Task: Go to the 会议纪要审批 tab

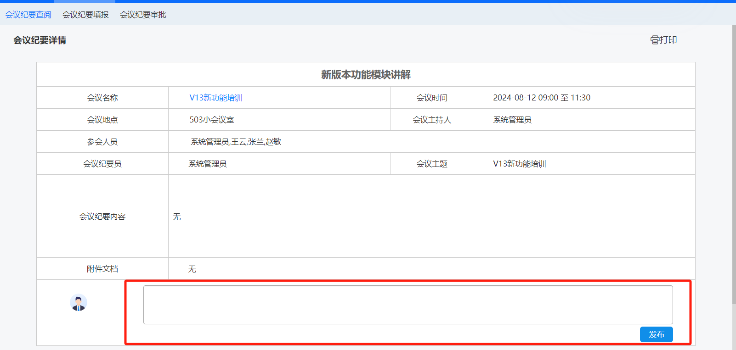Action: click(143, 15)
